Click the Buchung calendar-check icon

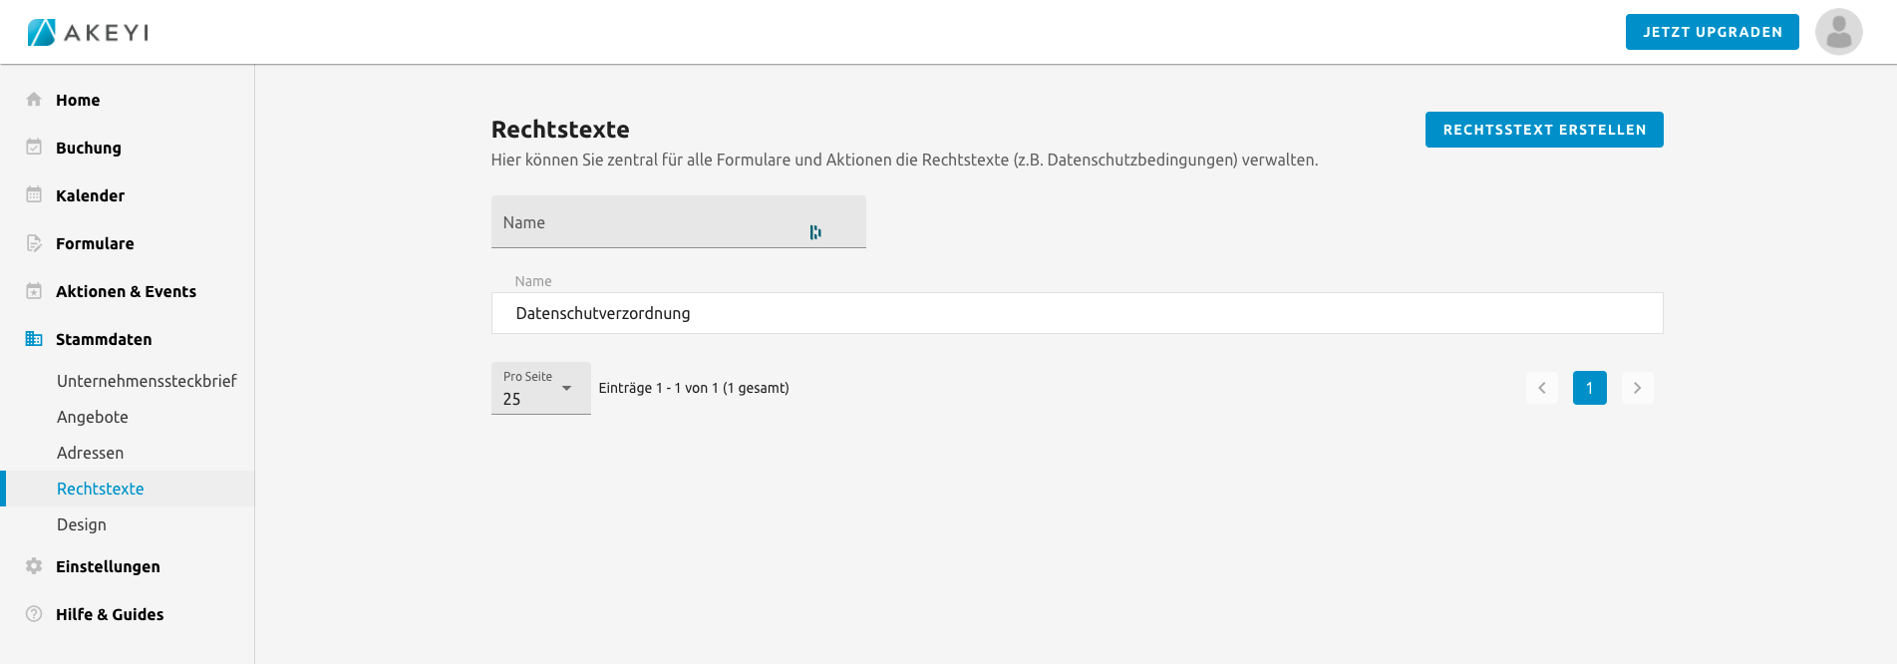coord(34,148)
